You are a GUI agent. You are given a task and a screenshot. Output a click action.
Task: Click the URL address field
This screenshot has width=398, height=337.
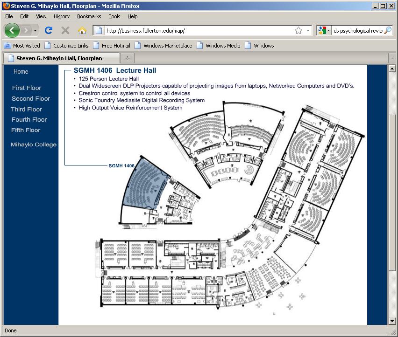coord(199,31)
